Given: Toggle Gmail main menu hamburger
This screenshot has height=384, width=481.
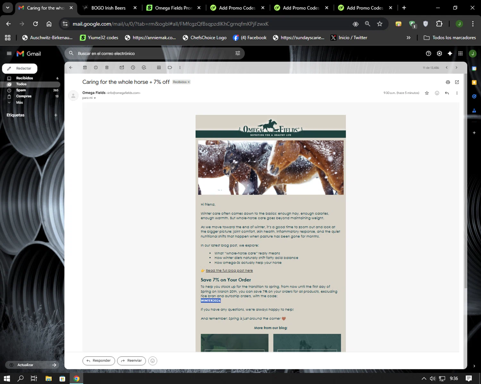Looking at the screenshot, I should pos(9,53).
